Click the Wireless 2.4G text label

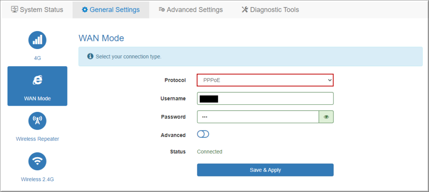[37, 179]
